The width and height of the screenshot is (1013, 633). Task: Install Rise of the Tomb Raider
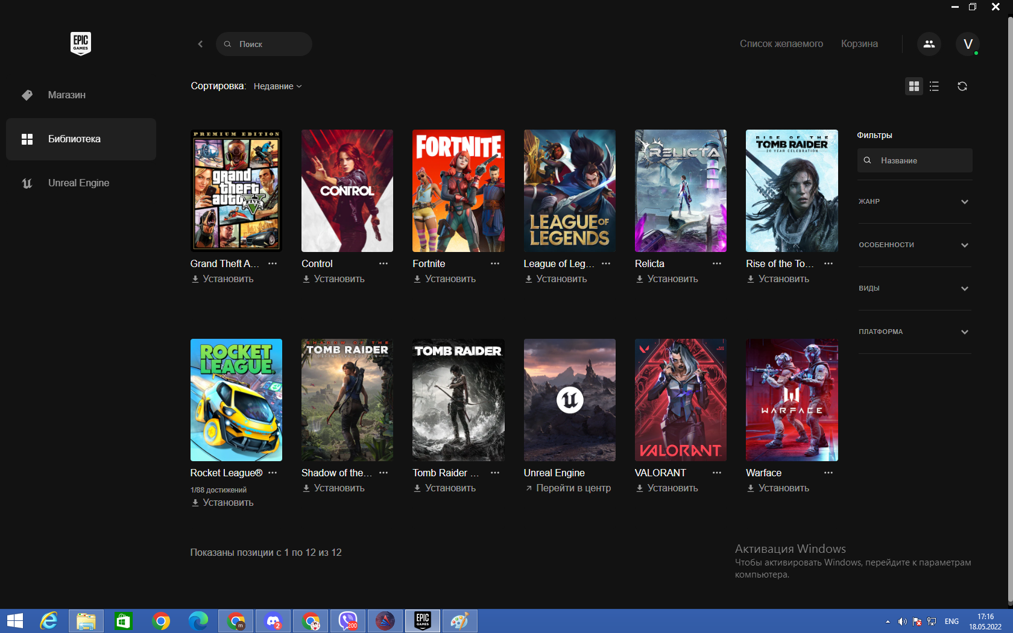pyautogui.click(x=778, y=279)
